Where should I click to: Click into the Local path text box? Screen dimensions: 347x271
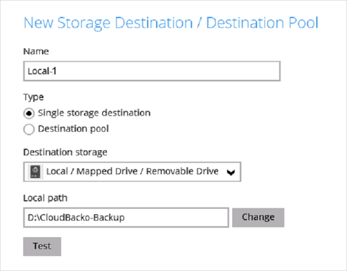pos(126,218)
